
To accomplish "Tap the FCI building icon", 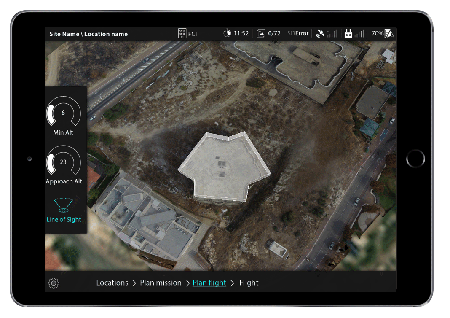I will pos(182,34).
